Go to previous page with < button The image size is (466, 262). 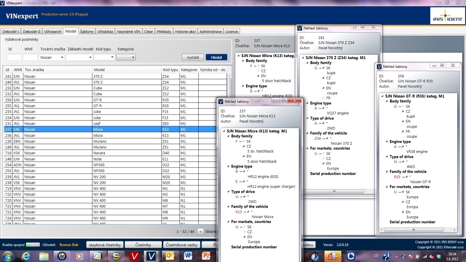point(200,231)
